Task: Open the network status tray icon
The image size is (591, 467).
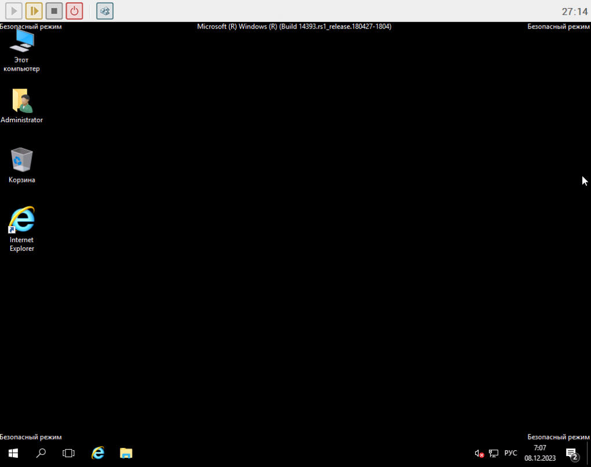Action: pos(494,454)
